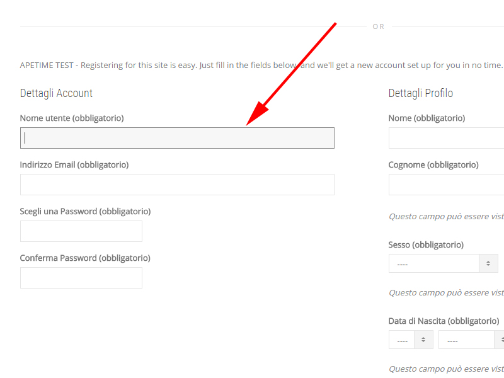The width and height of the screenshot is (504, 378).
Task: Click the Dettagli Profilo heading
Action: click(420, 93)
